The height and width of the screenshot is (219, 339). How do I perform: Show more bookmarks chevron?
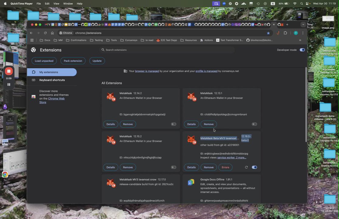pyautogui.click(x=300, y=40)
